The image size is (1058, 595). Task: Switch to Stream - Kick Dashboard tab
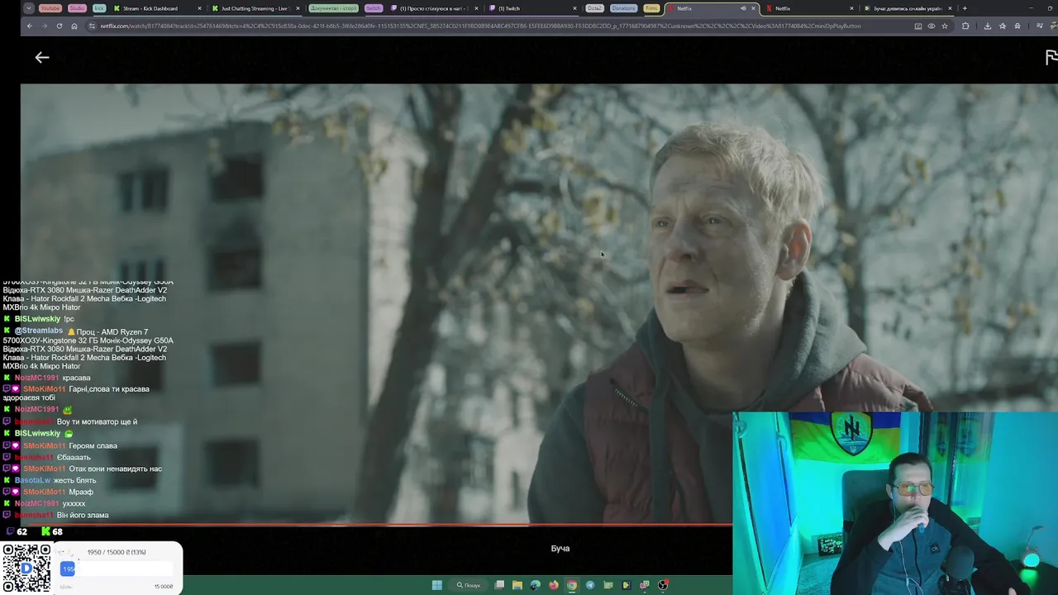tap(157, 8)
